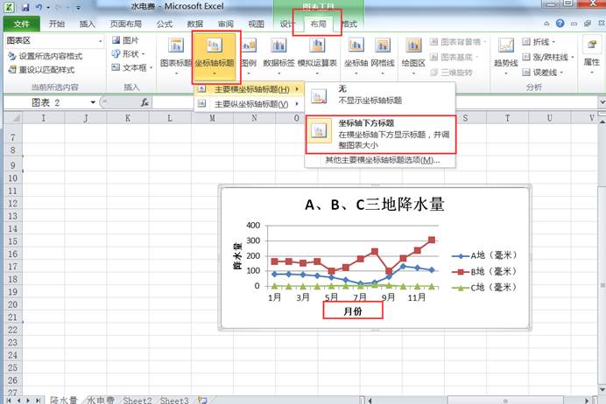Click the 趋势线 (Trendline) icon
This screenshot has width=606, height=404.
pyautogui.click(x=506, y=52)
